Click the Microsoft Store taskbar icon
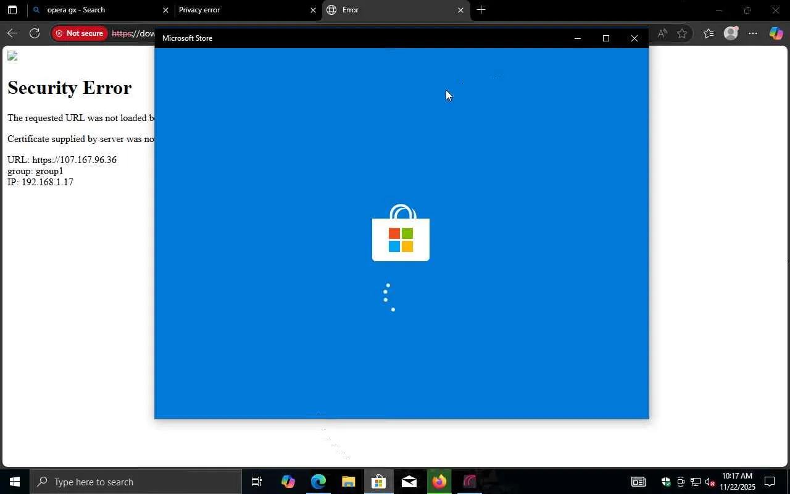Screen dimensions: 790x494 (378, 482)
